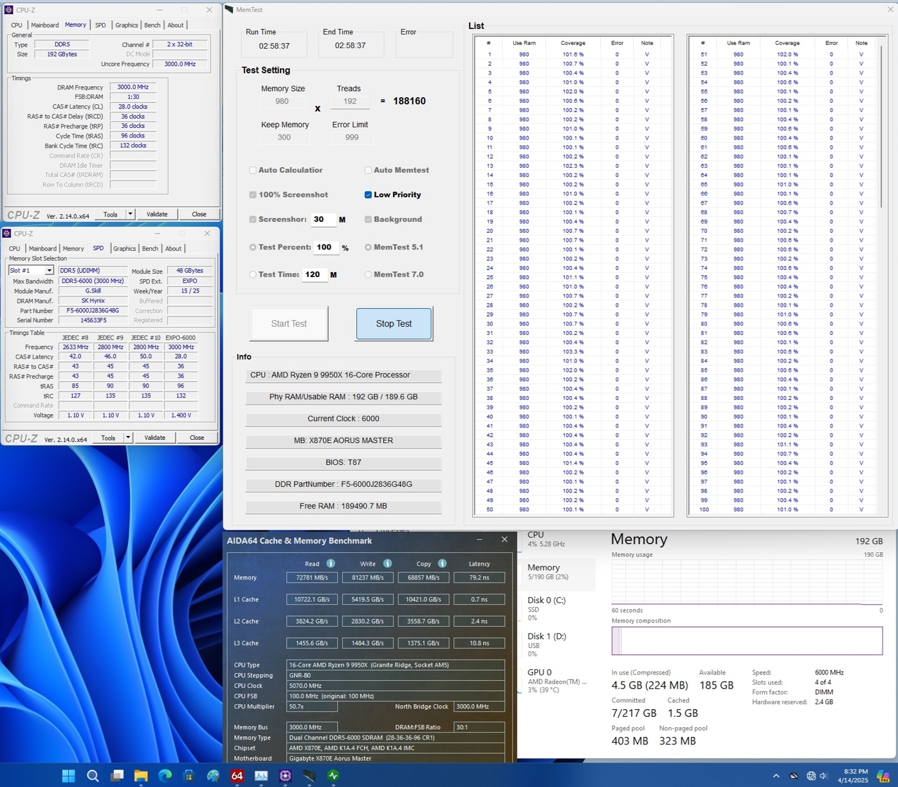This screenshot has width=898, height=787.
Task: Open Task View on the taskbar
Action: pos(116,775)
